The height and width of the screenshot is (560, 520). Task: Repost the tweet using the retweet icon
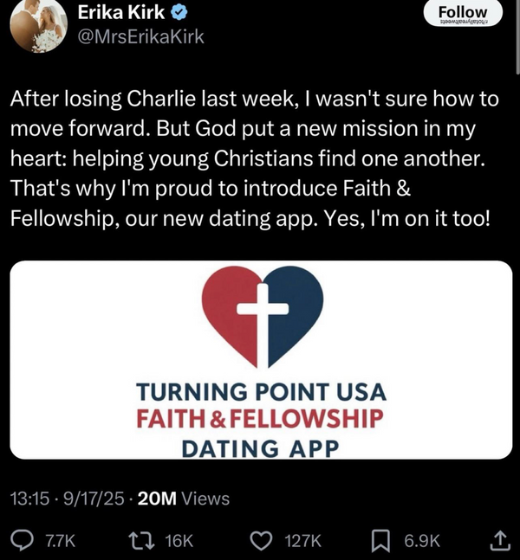[138, 540]
